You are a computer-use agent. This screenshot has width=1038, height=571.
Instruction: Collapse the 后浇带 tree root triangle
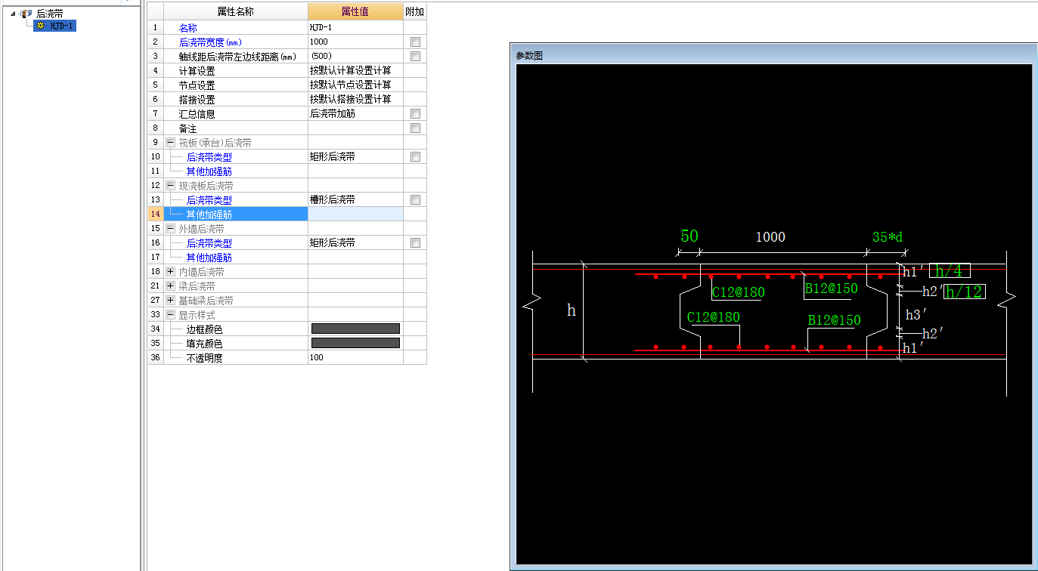pos(13,14)
